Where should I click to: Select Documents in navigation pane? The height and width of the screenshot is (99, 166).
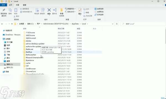pyautogui.click(x=7, y=51)
